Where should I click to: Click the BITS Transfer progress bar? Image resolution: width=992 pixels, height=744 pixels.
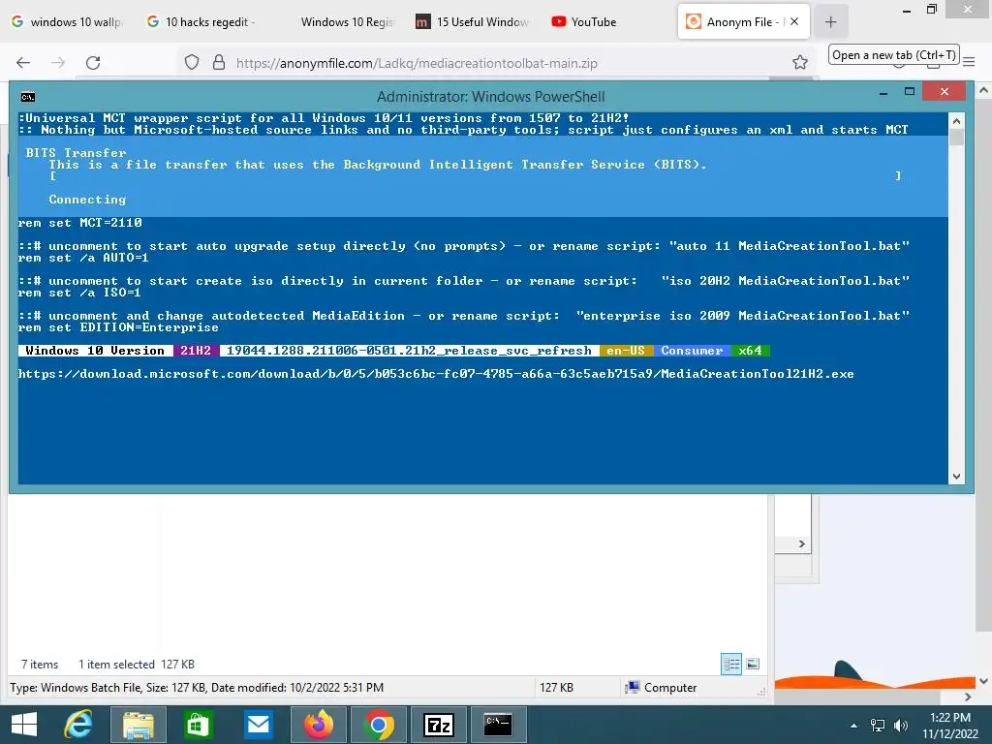click(475, 176)
